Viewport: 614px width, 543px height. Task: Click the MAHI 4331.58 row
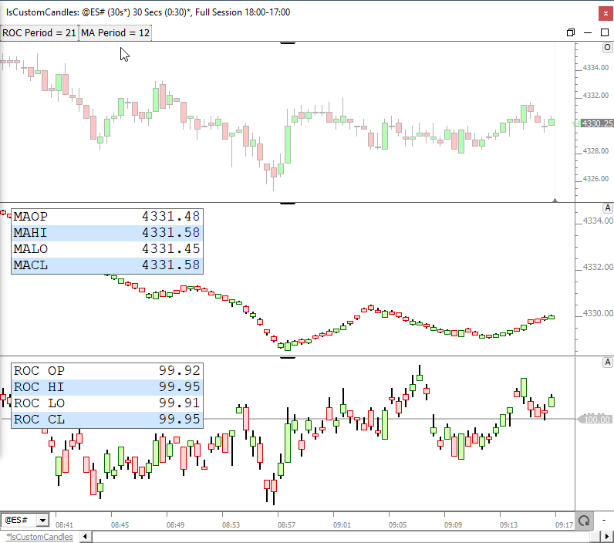(107, 233)
